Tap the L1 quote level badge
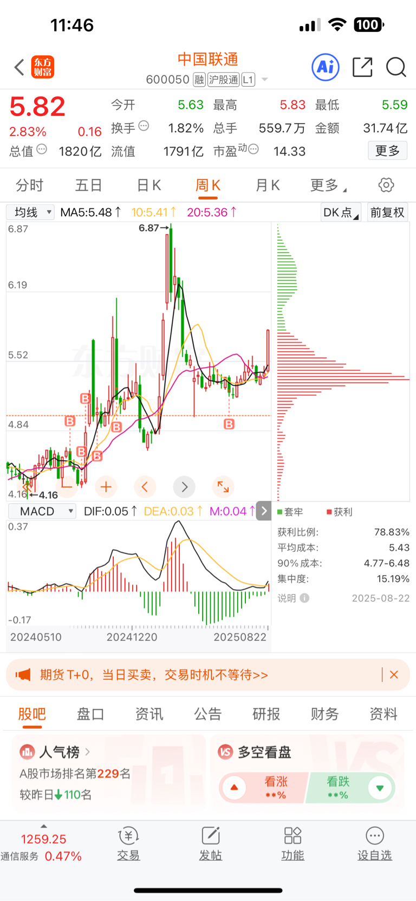Image resolution: width=416 pixels, height=901 pixels. [248, 80]
